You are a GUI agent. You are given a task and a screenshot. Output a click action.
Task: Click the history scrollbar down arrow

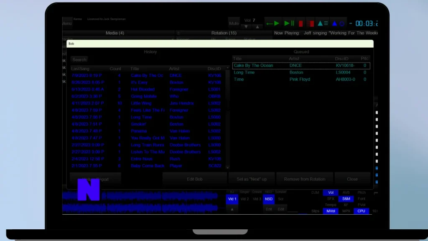point(227,168)
